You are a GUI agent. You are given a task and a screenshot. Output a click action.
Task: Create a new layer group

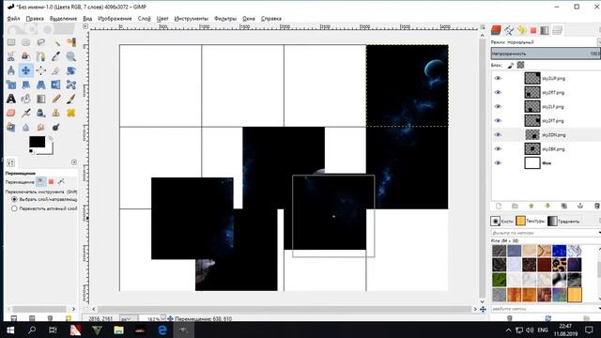tap(515, 207)
